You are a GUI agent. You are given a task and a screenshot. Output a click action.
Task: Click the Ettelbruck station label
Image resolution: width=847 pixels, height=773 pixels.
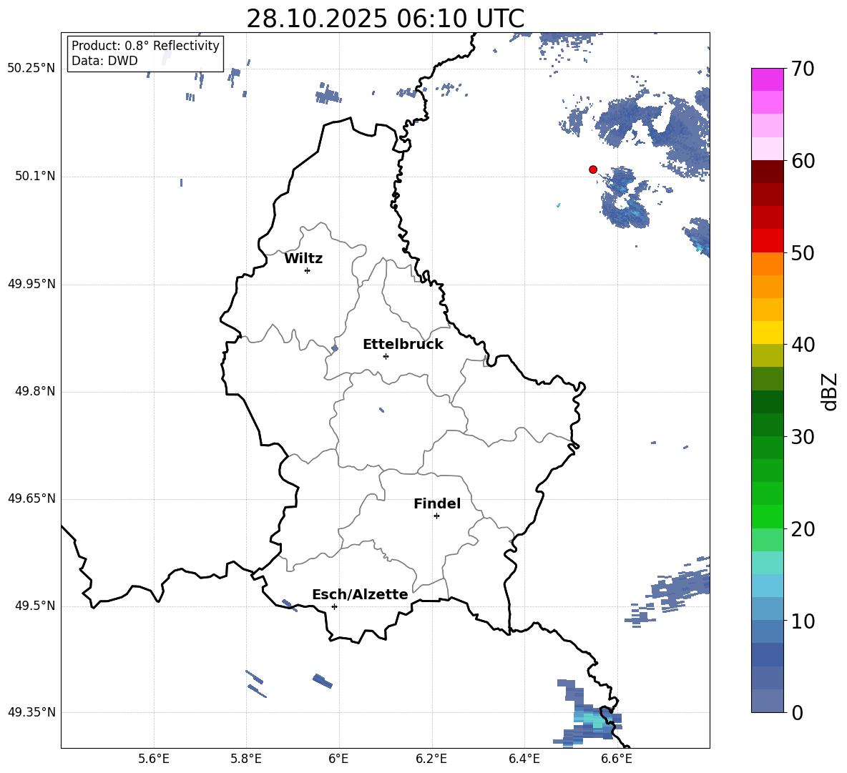click(x=403, y=345)
